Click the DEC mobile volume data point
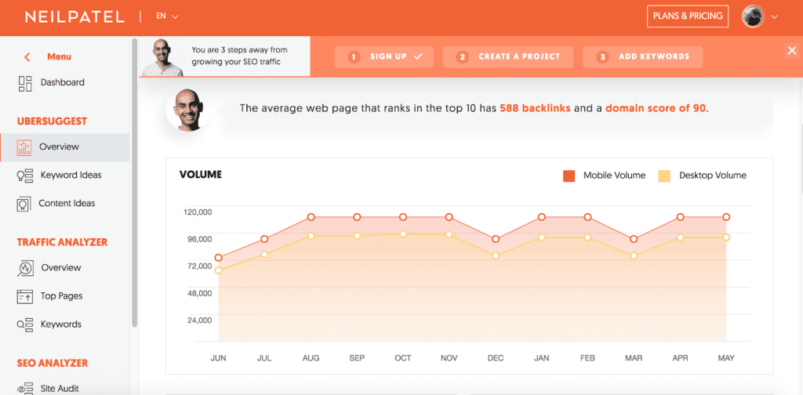The width and height of the screenshot is (803, 395). pos(496,240)
